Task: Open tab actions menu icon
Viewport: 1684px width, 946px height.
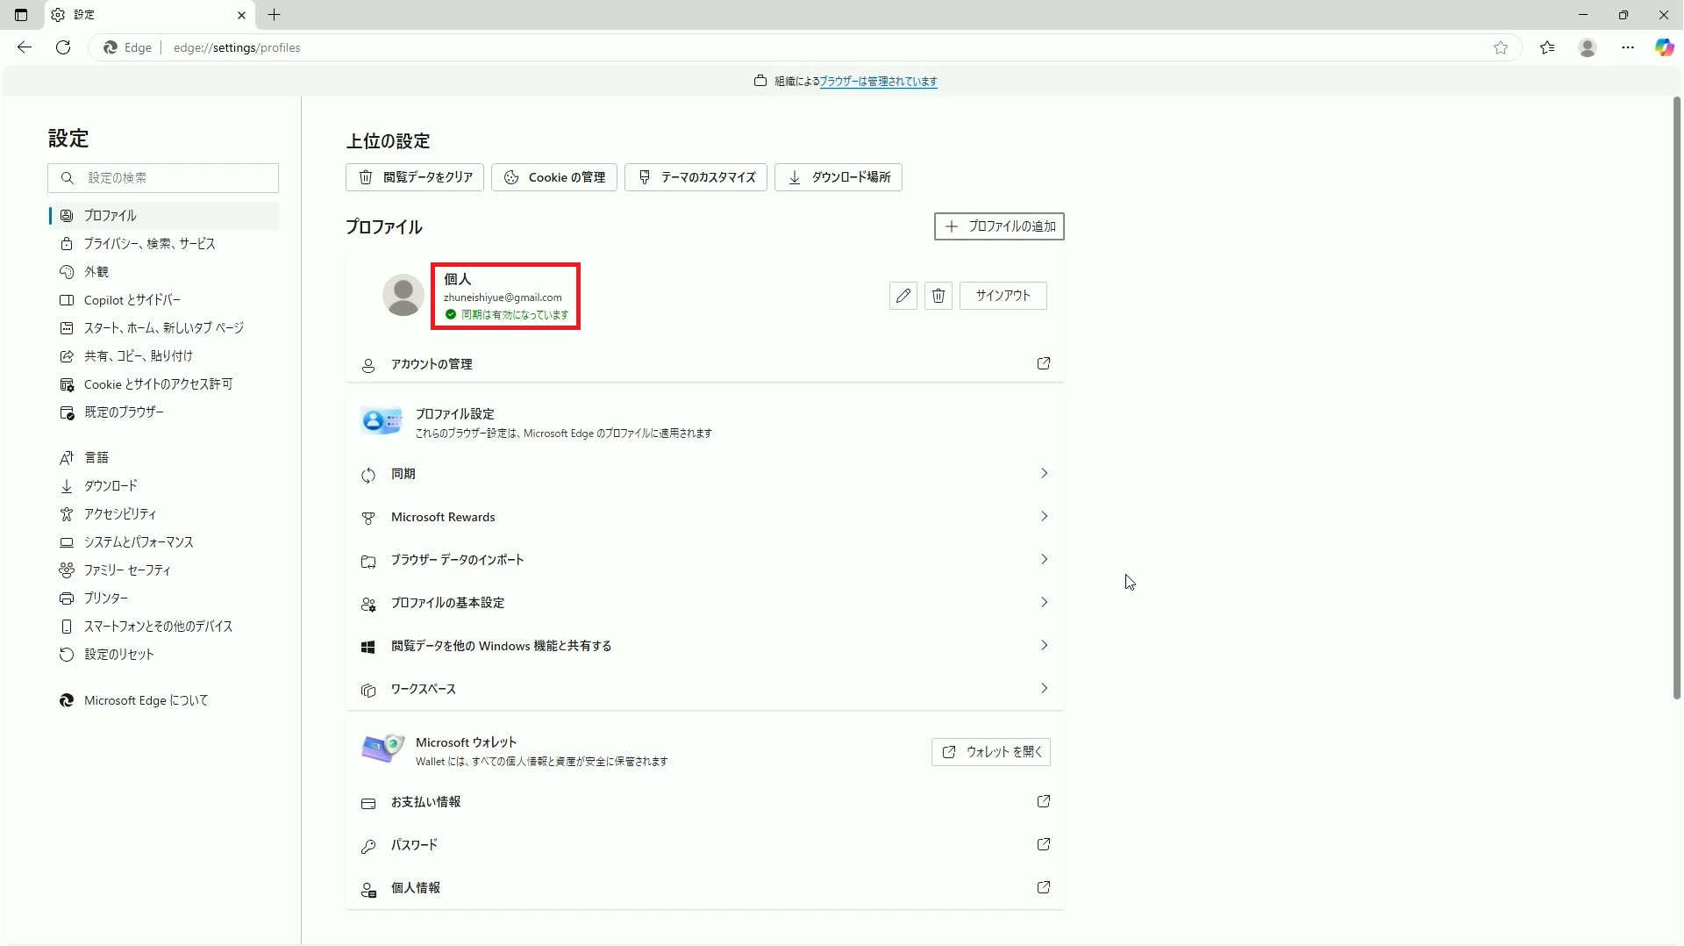Action: (21, 15)
